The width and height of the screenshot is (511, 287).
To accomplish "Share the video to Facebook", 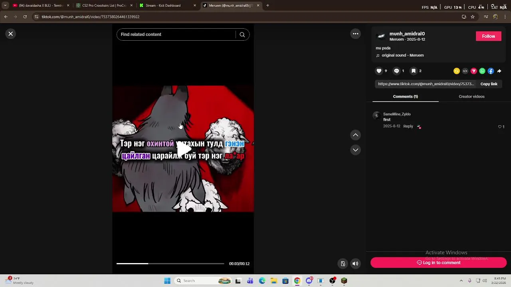I will click(491, 71).
